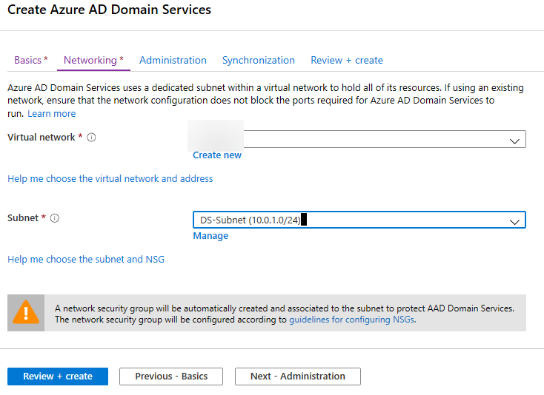Click the Learn more link
This screenshot has width=544, height=395.
click(52, 114)
